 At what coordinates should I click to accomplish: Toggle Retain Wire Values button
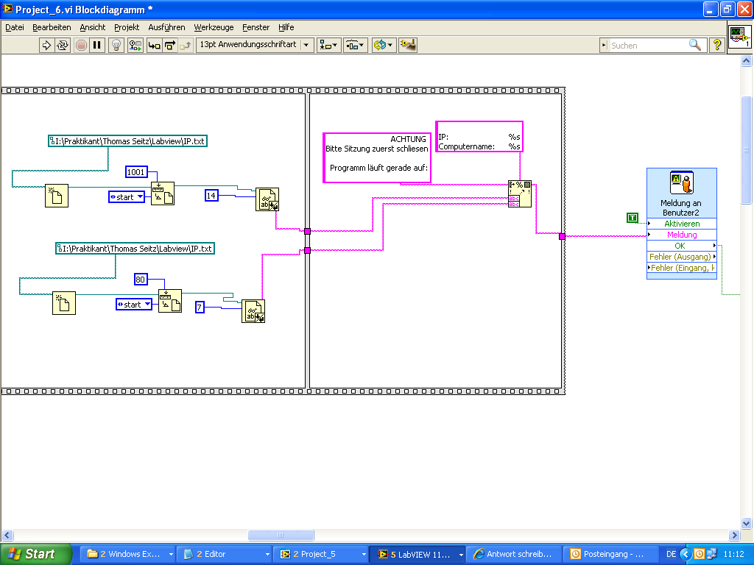point(135,45)
